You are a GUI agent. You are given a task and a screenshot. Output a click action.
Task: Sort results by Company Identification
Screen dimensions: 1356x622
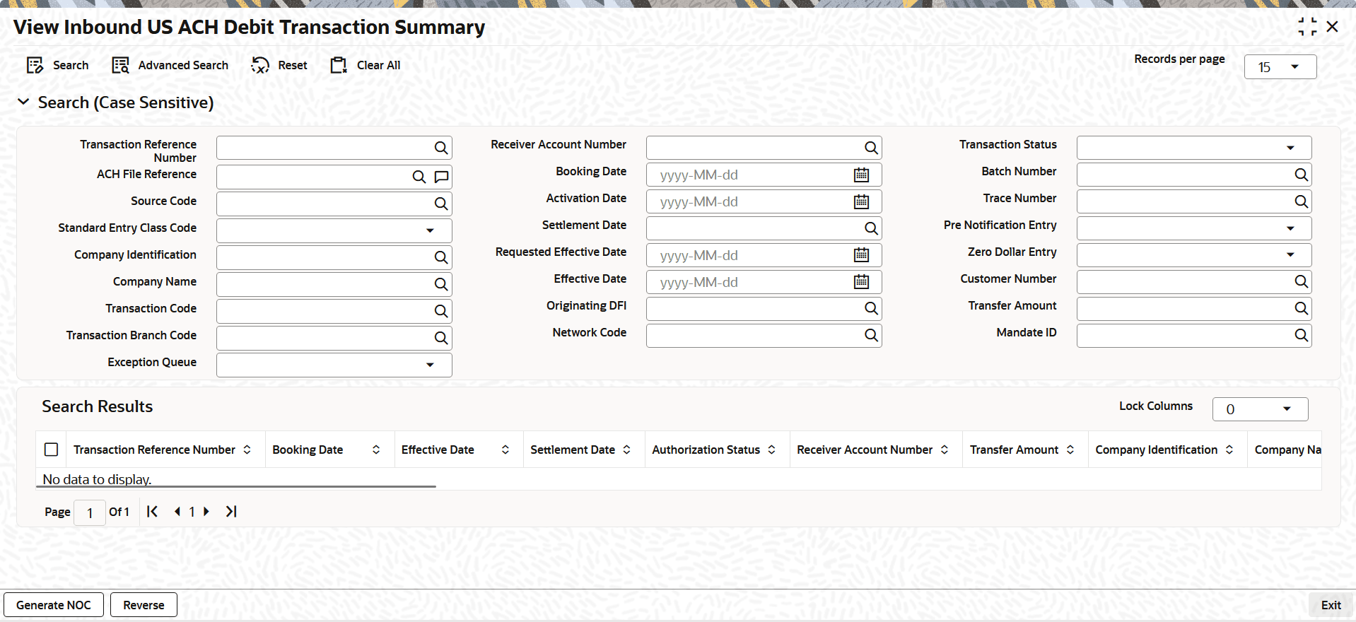click(1229, 450)
